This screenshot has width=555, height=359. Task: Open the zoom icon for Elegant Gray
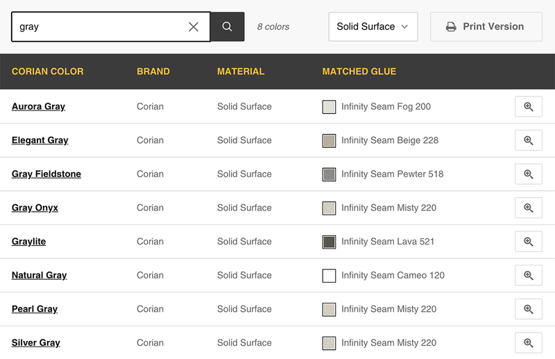(528, 140)
